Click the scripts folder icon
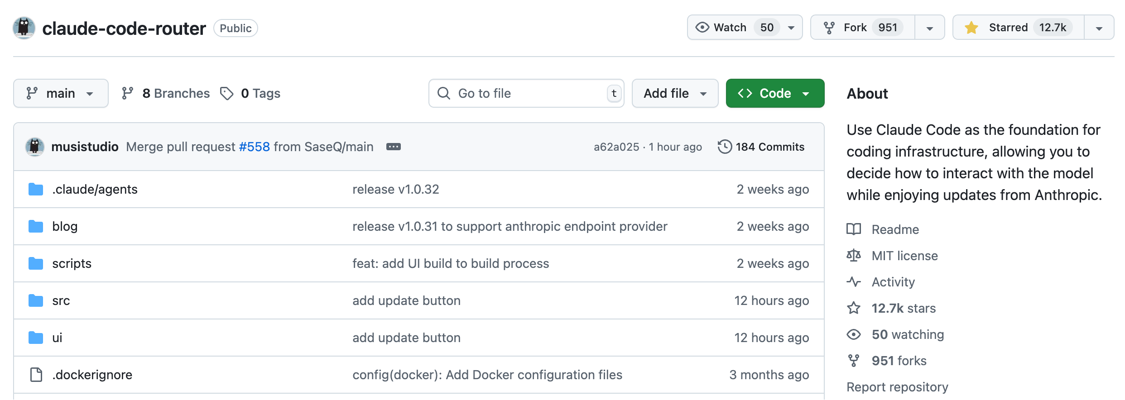 (36, 263)
